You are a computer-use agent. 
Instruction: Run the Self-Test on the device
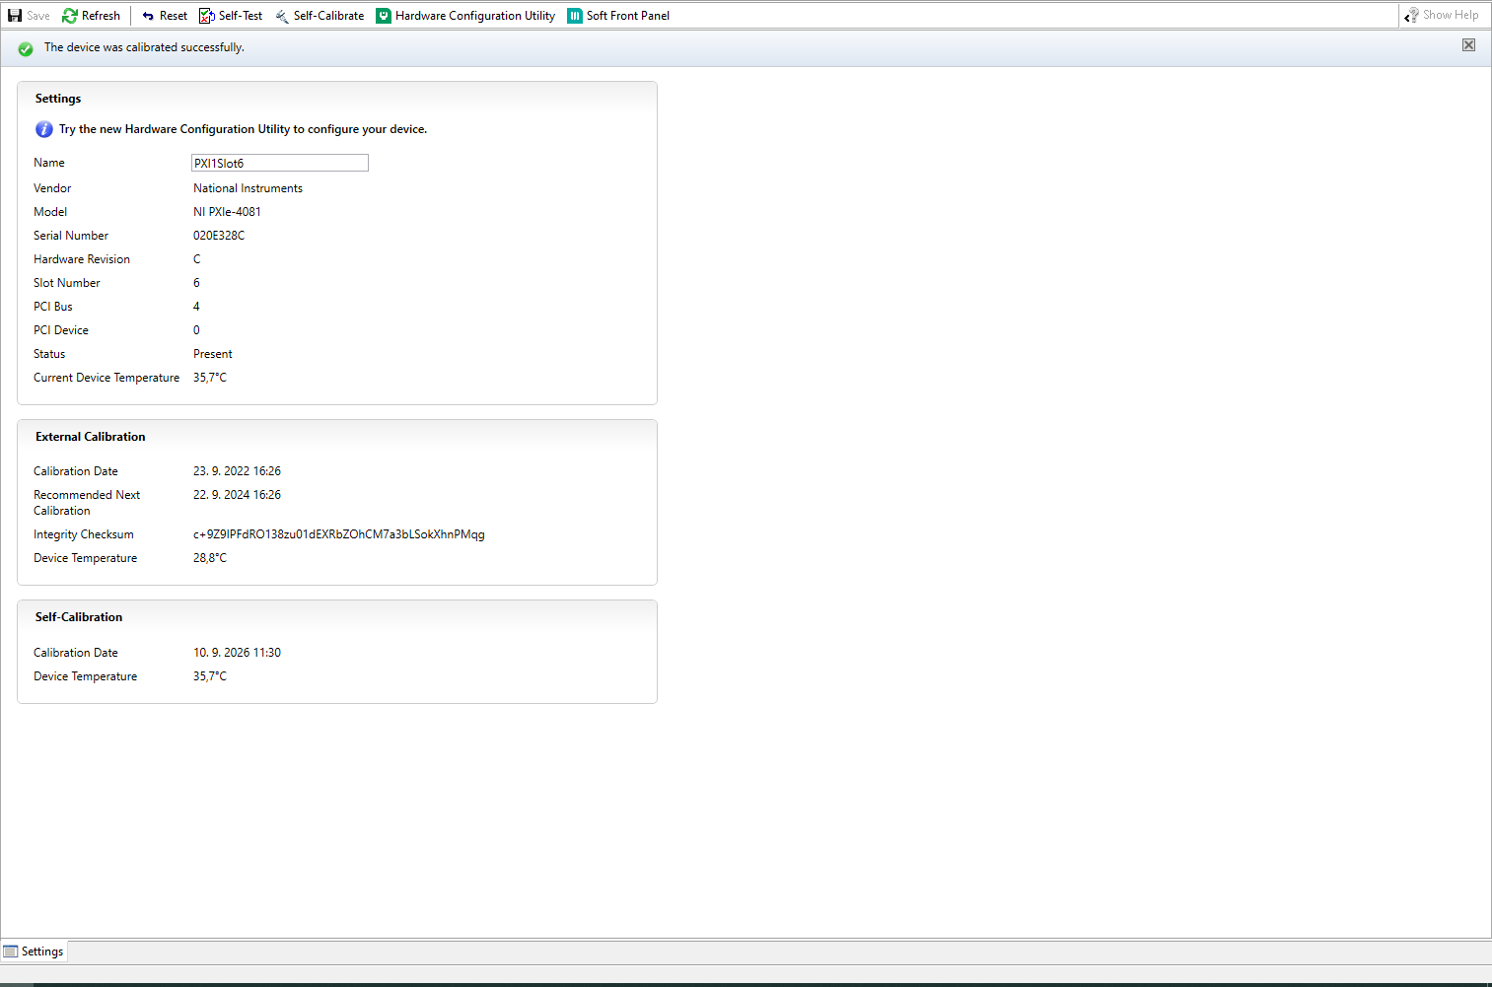point(231,16)
